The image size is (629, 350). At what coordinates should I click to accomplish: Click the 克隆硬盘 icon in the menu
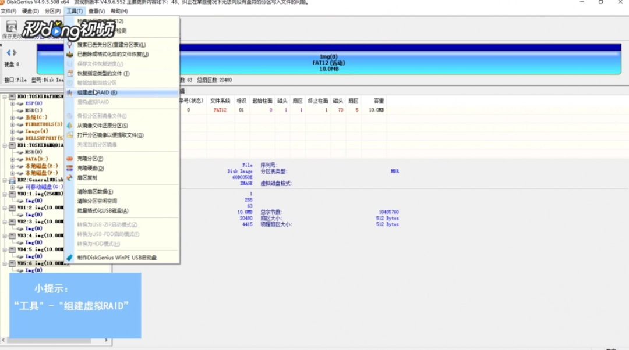coord(70,168)
